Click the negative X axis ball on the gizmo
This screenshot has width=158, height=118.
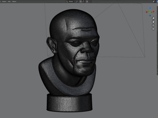click(147, 12)
